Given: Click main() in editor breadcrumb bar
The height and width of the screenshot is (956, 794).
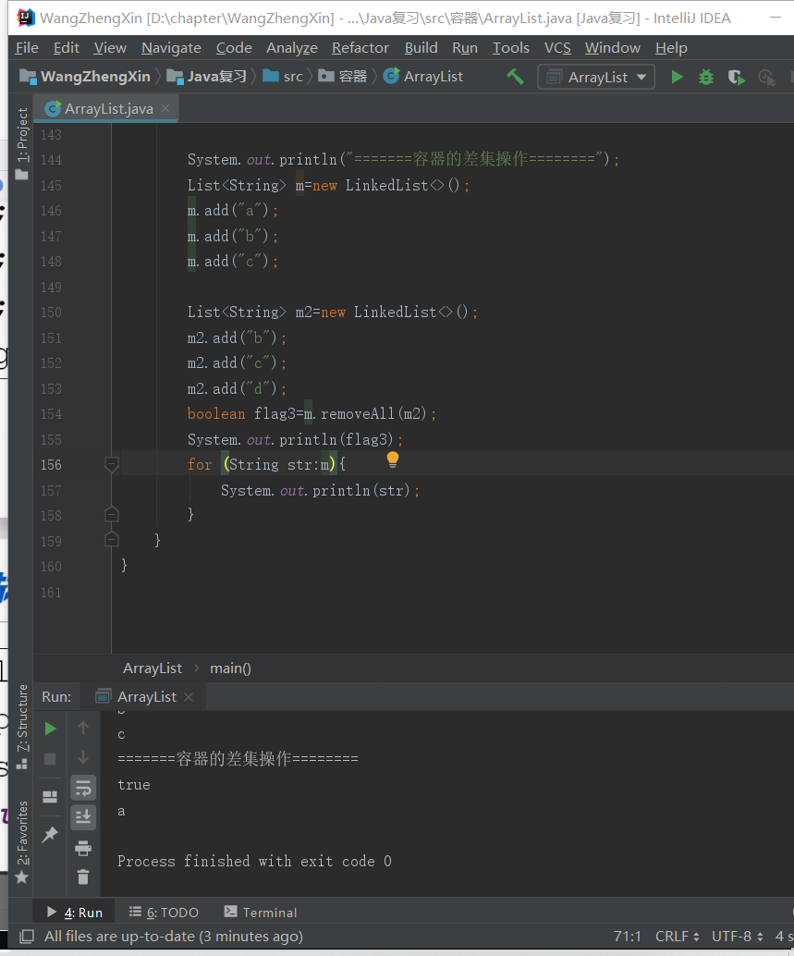Looking at the screenshot, I should tap(230, 668).
